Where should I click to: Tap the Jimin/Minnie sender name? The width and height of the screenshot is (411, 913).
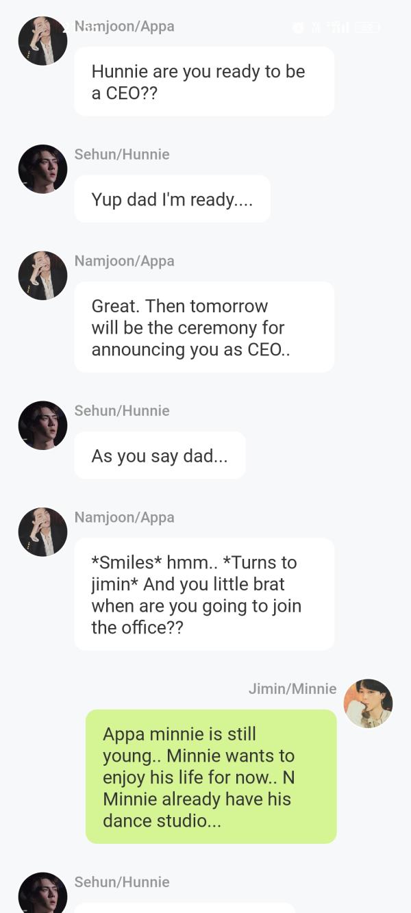[292, 688]
